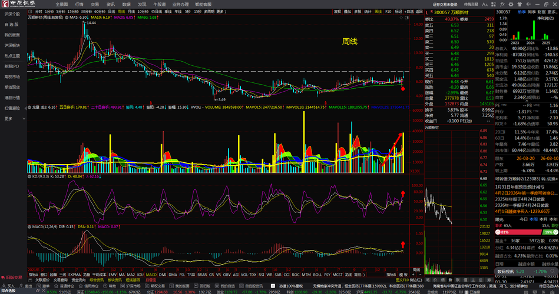This screenshot has width=559, height=294.
Task: Switch to 日线 daily period tab
Action: pyautogui.click(x=111, y=11)
